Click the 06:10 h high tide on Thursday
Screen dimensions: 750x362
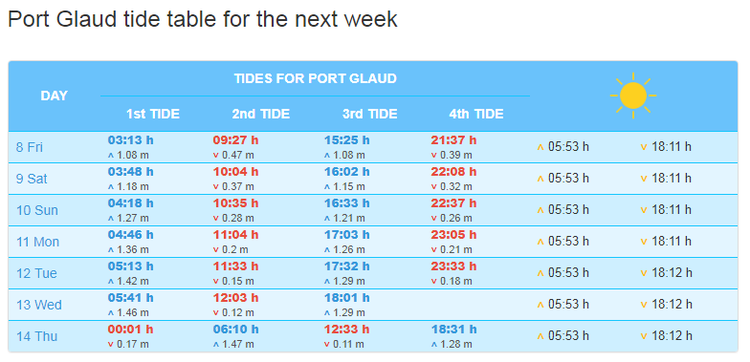coord(235,330)
